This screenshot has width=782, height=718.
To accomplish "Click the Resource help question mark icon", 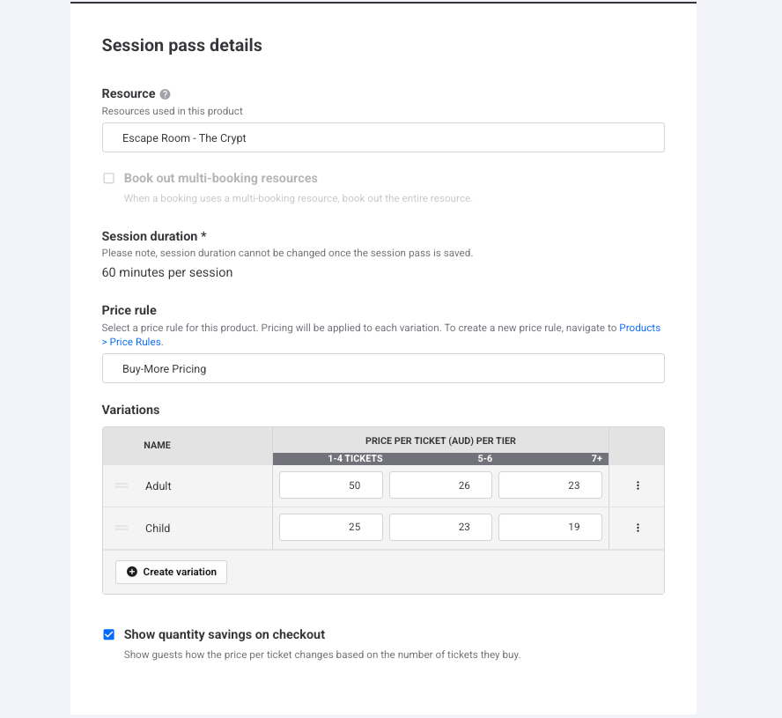I will pos(165,94).
